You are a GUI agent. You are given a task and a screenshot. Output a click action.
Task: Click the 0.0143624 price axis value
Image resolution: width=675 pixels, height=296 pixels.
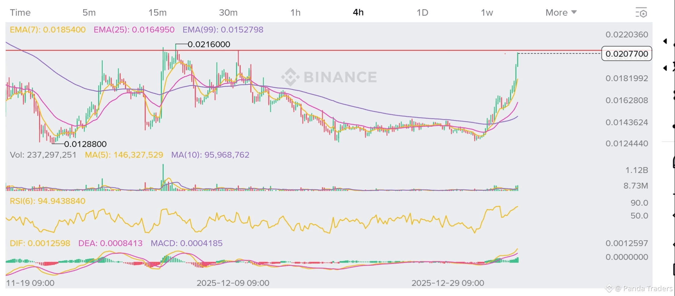[627, 122]
